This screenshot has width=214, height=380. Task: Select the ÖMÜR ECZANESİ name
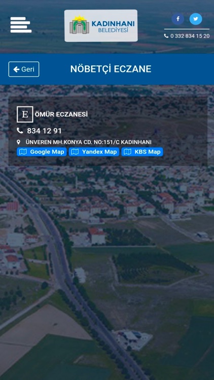point(61,115)
